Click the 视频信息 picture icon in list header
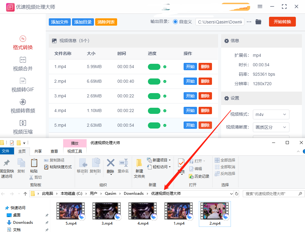This screenshot has width=305, height=232. click(54, 41)
